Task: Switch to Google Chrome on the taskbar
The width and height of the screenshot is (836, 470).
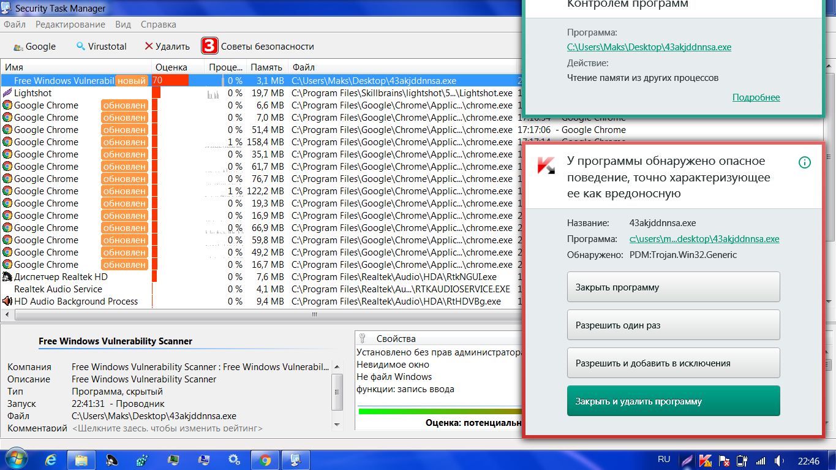Action: click(x=265, y=460)
